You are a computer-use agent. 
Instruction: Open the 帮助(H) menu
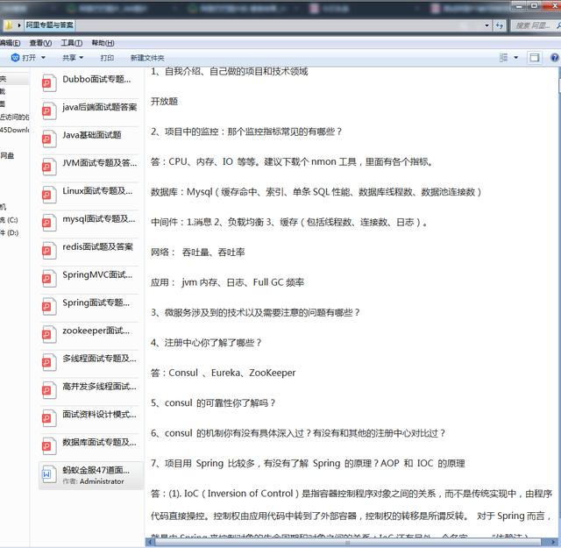click(103, 43)
